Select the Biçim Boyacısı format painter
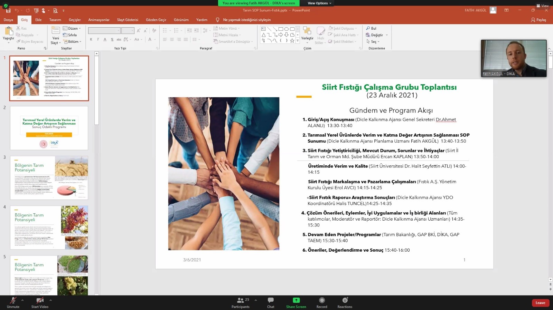The image size is (553, 310). click(30, 41)
